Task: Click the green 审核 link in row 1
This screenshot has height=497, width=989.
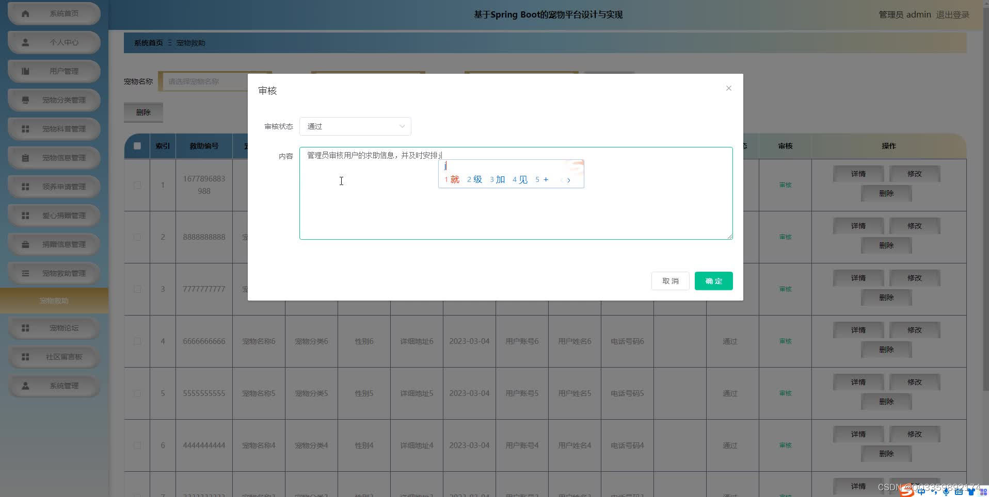Action: [785, 185]
